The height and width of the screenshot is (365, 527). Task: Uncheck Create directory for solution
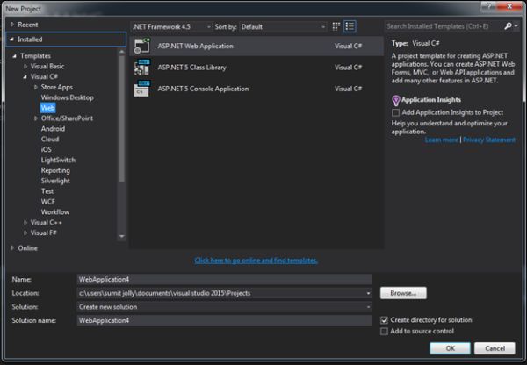[384, 320]
